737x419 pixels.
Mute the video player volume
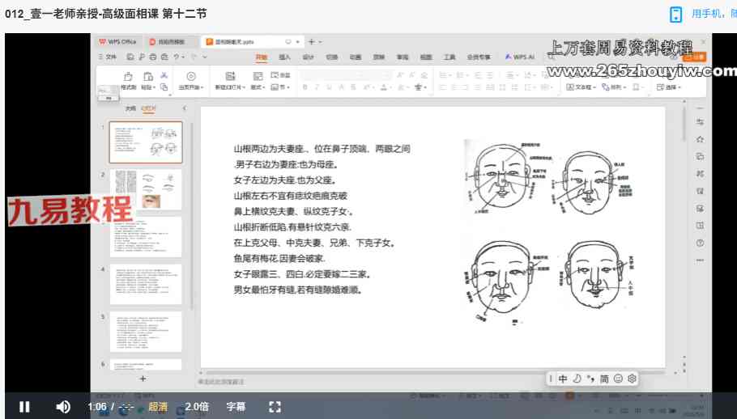pyautogui.click(x=62, y=407)
